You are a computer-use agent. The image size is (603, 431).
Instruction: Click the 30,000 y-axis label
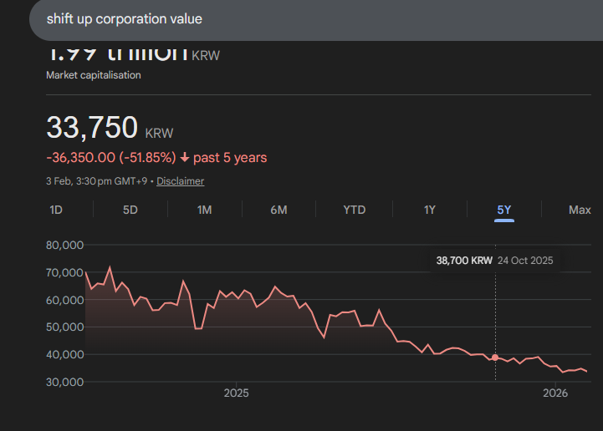tap(64, 382)
